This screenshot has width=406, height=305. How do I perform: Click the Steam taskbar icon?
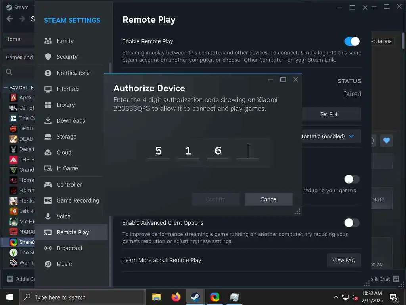(x=195, y=297)
